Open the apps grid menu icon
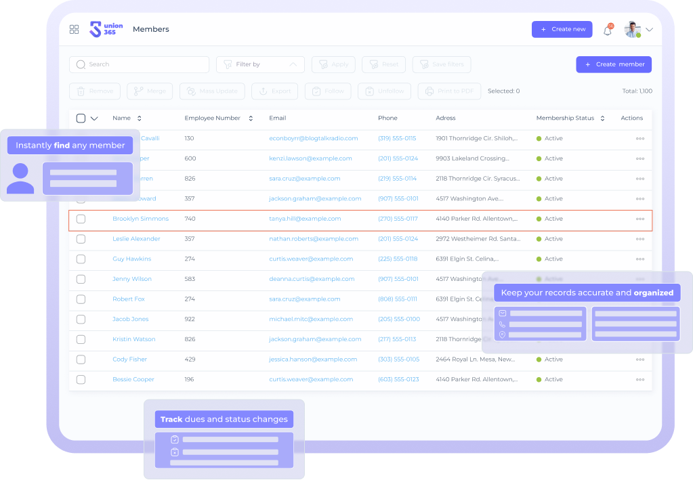Image resolution: width=693 pixels, height=480 pixels. click(x=75, y=29)
